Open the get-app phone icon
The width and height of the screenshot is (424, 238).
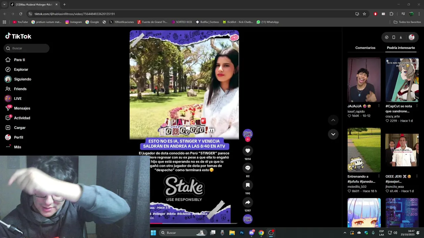tap(394, 37)
